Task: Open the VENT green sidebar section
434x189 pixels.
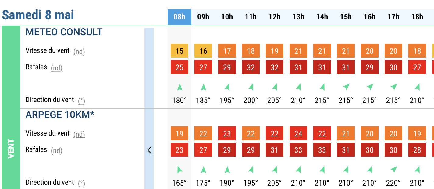Action: tap(11, 148)
